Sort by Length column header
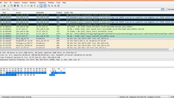174x98 pixels. click(x=66, y=13)
